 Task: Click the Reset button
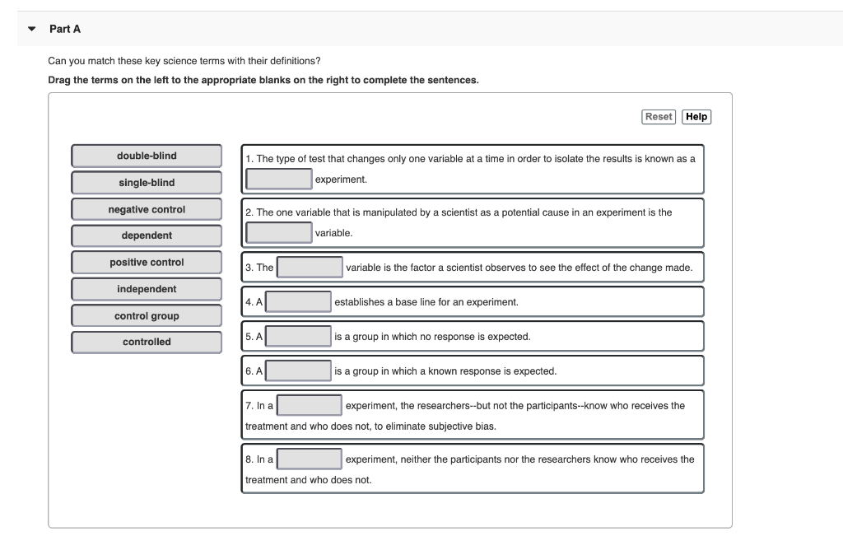pyautogui.click(x=659, y=116)
